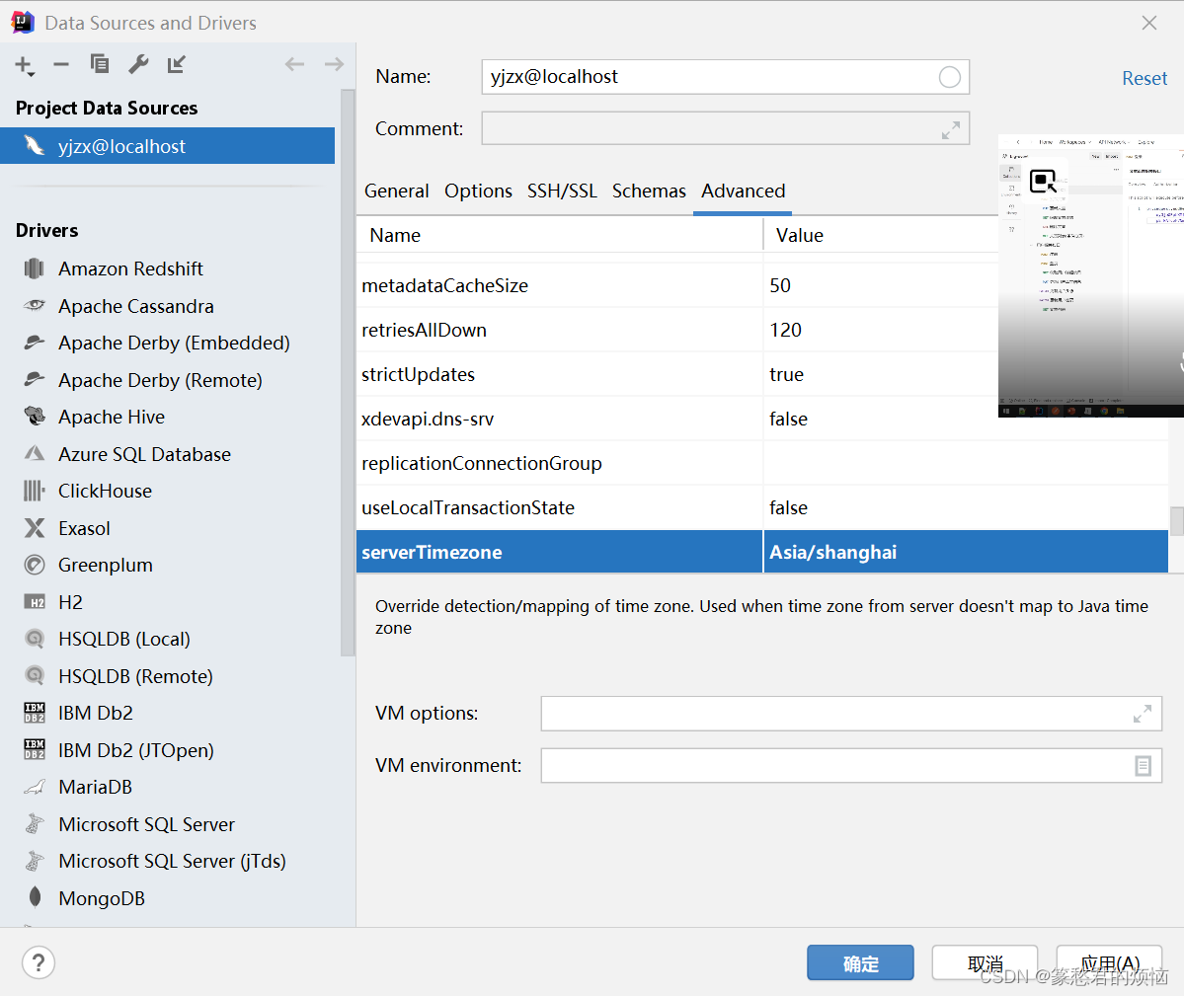
Task: Add a new data source with the plus icon
Action: [23, 64]
